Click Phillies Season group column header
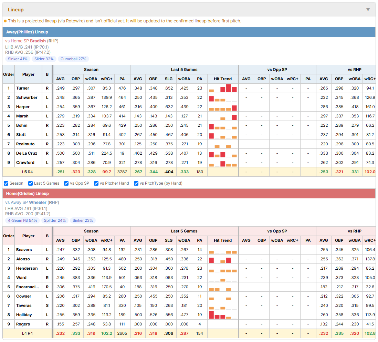The width and height of the screenshot is (378, 342). (91, 70)
